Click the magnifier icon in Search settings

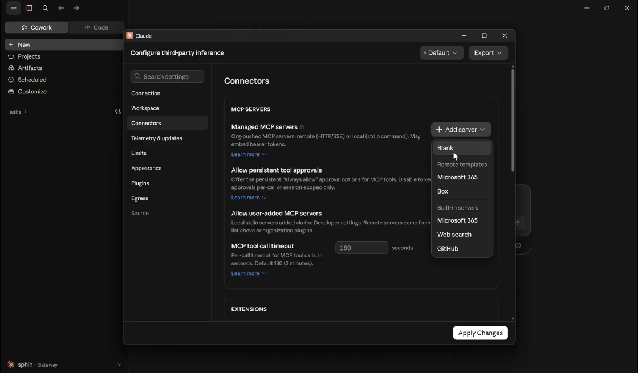tap(137, 76)
